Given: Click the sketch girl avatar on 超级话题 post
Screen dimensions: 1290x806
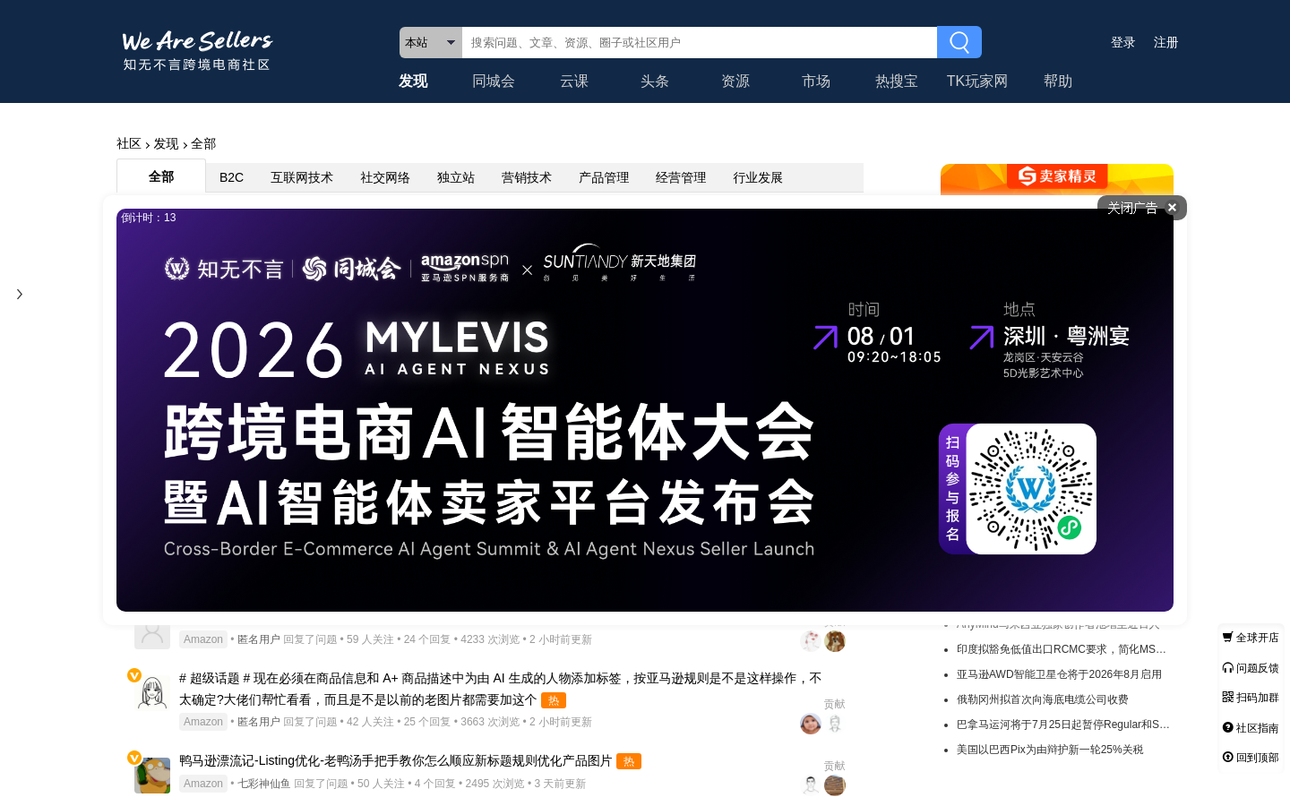Looking at the screenshot, I should click(152, 692).
